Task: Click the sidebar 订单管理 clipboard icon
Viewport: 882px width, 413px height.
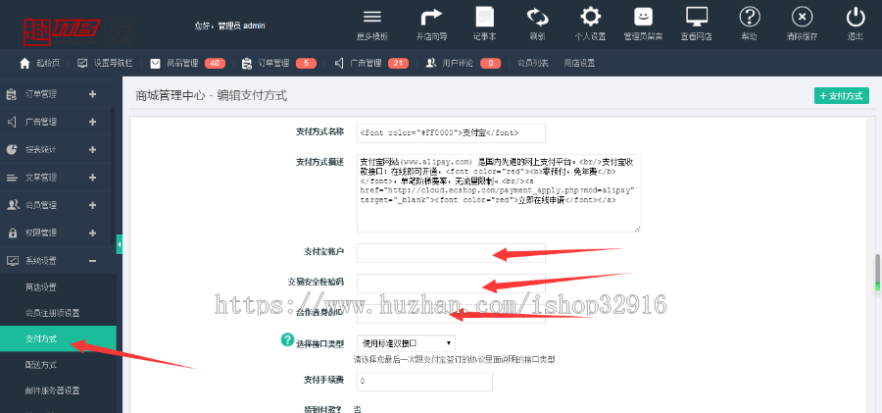Action: 11,94
